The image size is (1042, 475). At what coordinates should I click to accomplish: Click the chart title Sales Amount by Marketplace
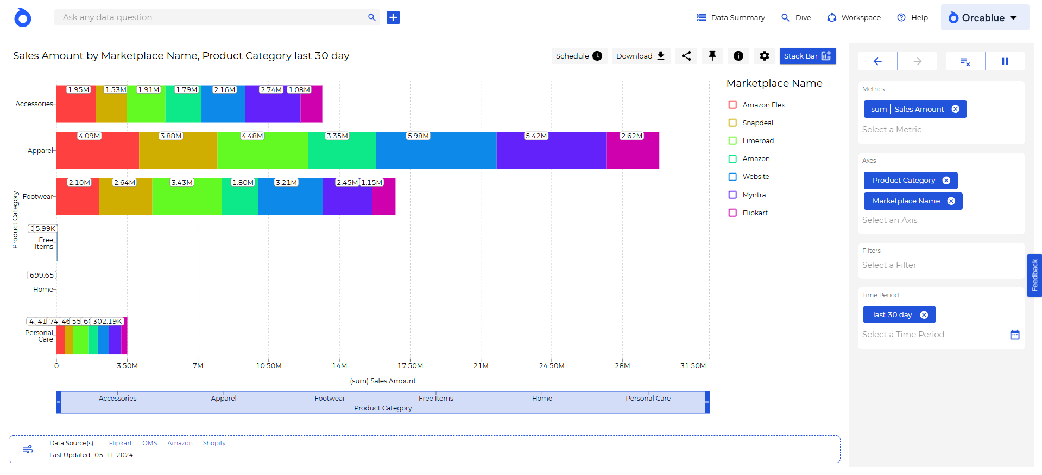pyautogui.click(x=181, y=56)
